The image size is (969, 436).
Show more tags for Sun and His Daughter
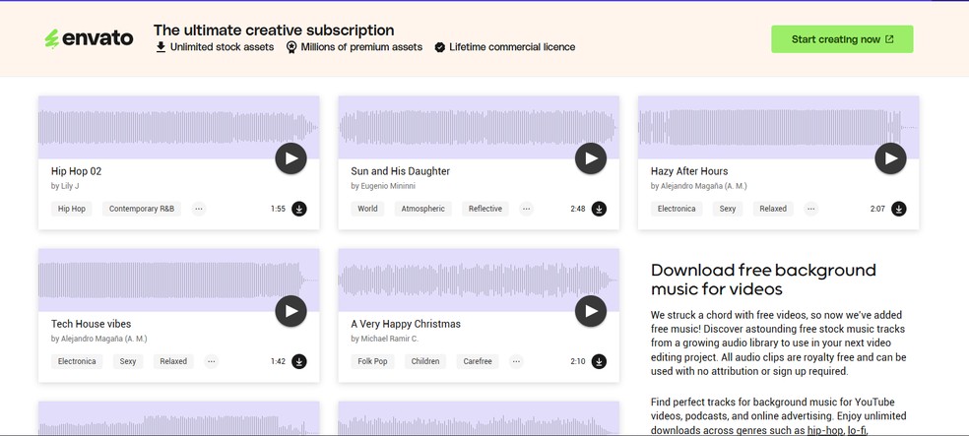526,209
